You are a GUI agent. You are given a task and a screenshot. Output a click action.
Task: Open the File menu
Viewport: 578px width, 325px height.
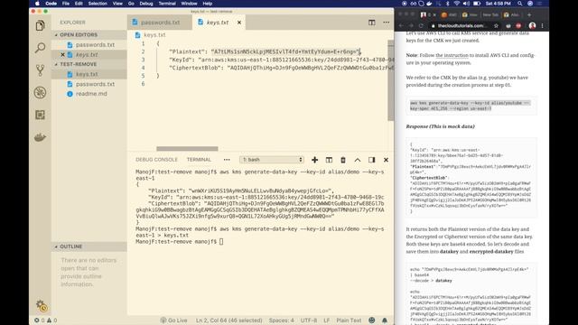click(x=66, y=4)
